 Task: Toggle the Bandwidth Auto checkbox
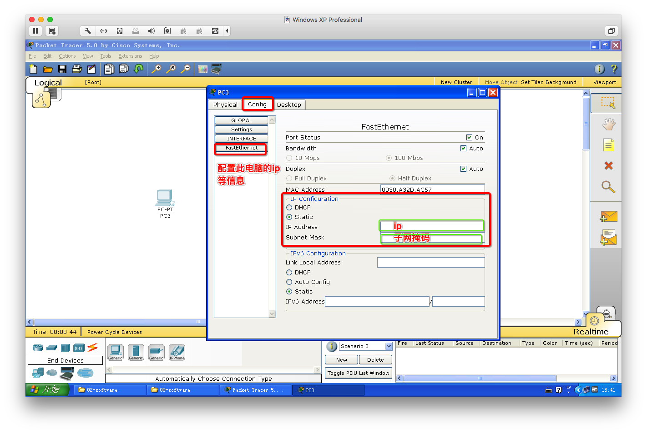[463, 149]
